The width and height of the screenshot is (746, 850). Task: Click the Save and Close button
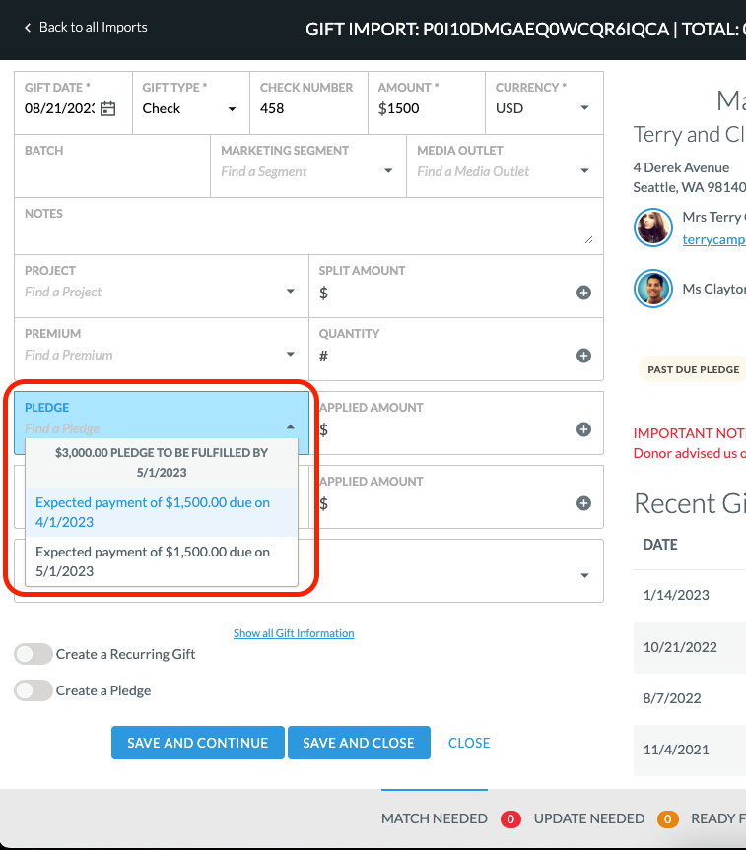point(359,743)
